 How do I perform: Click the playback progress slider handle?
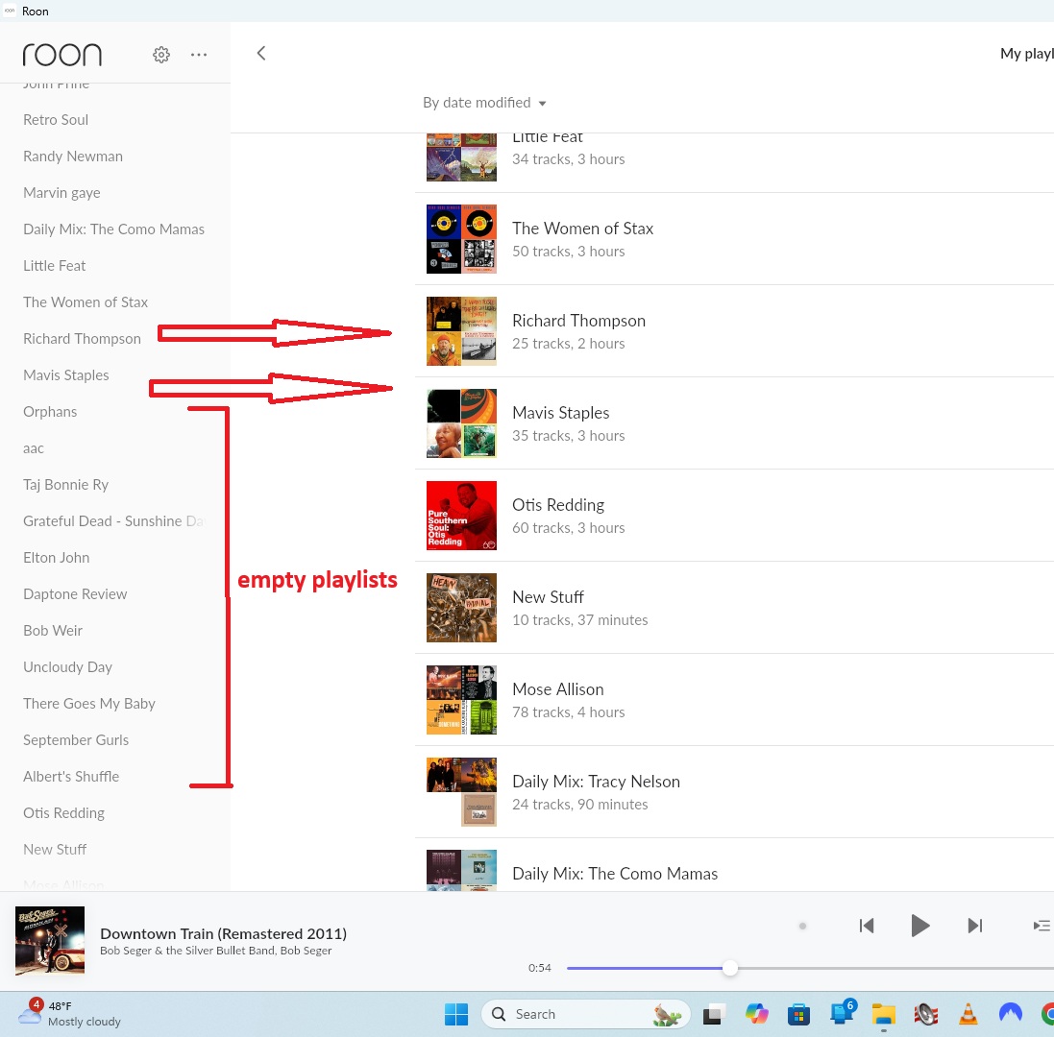click(x=730, y=968)
